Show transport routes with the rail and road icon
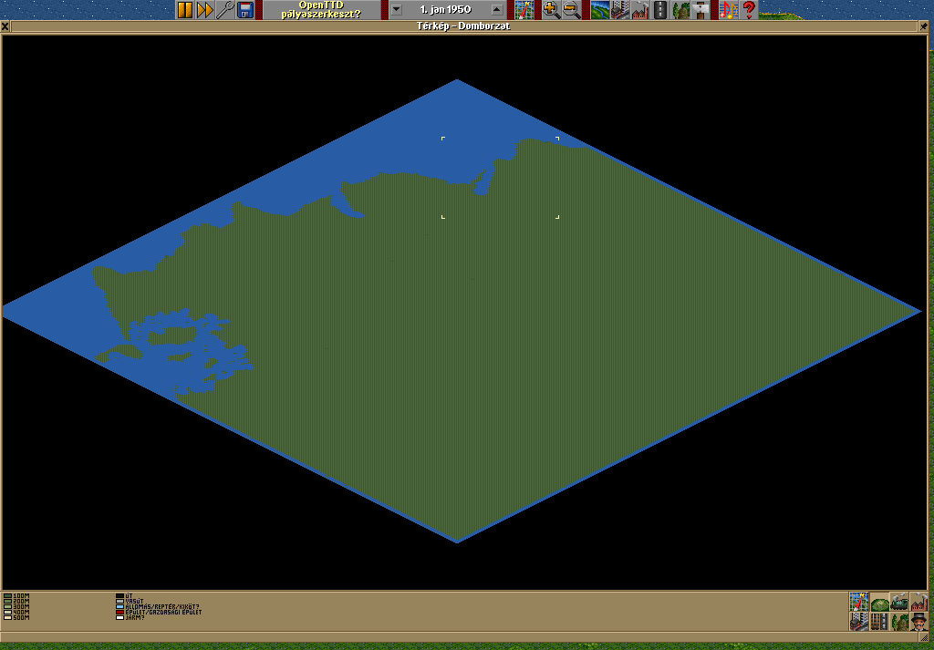The image size is (934, 650). [879, 622]
